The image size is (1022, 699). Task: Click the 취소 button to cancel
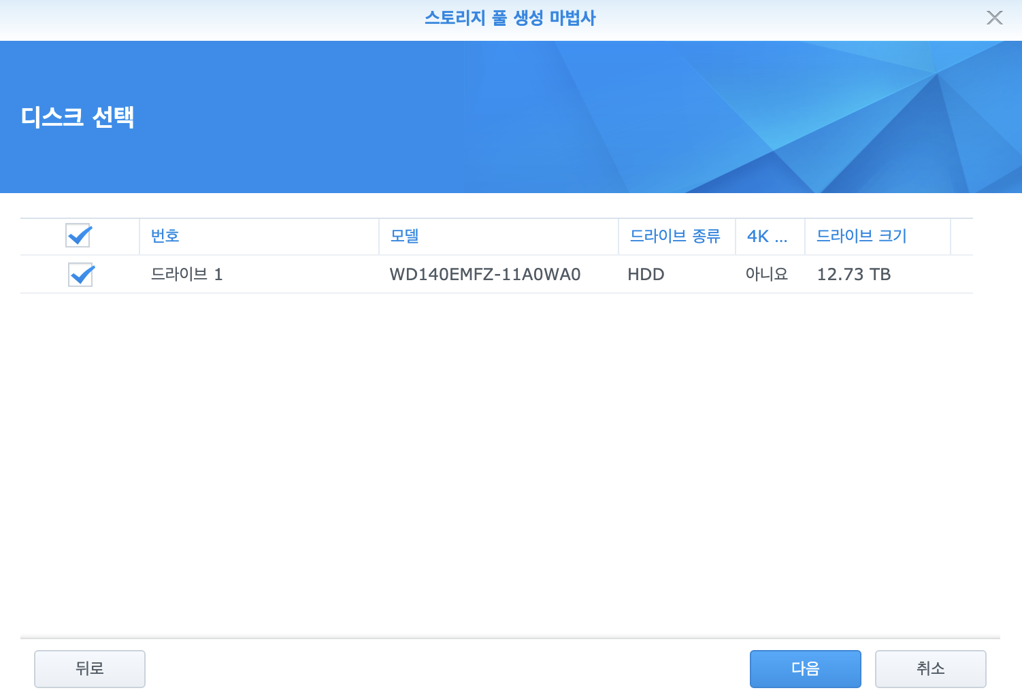930,669
